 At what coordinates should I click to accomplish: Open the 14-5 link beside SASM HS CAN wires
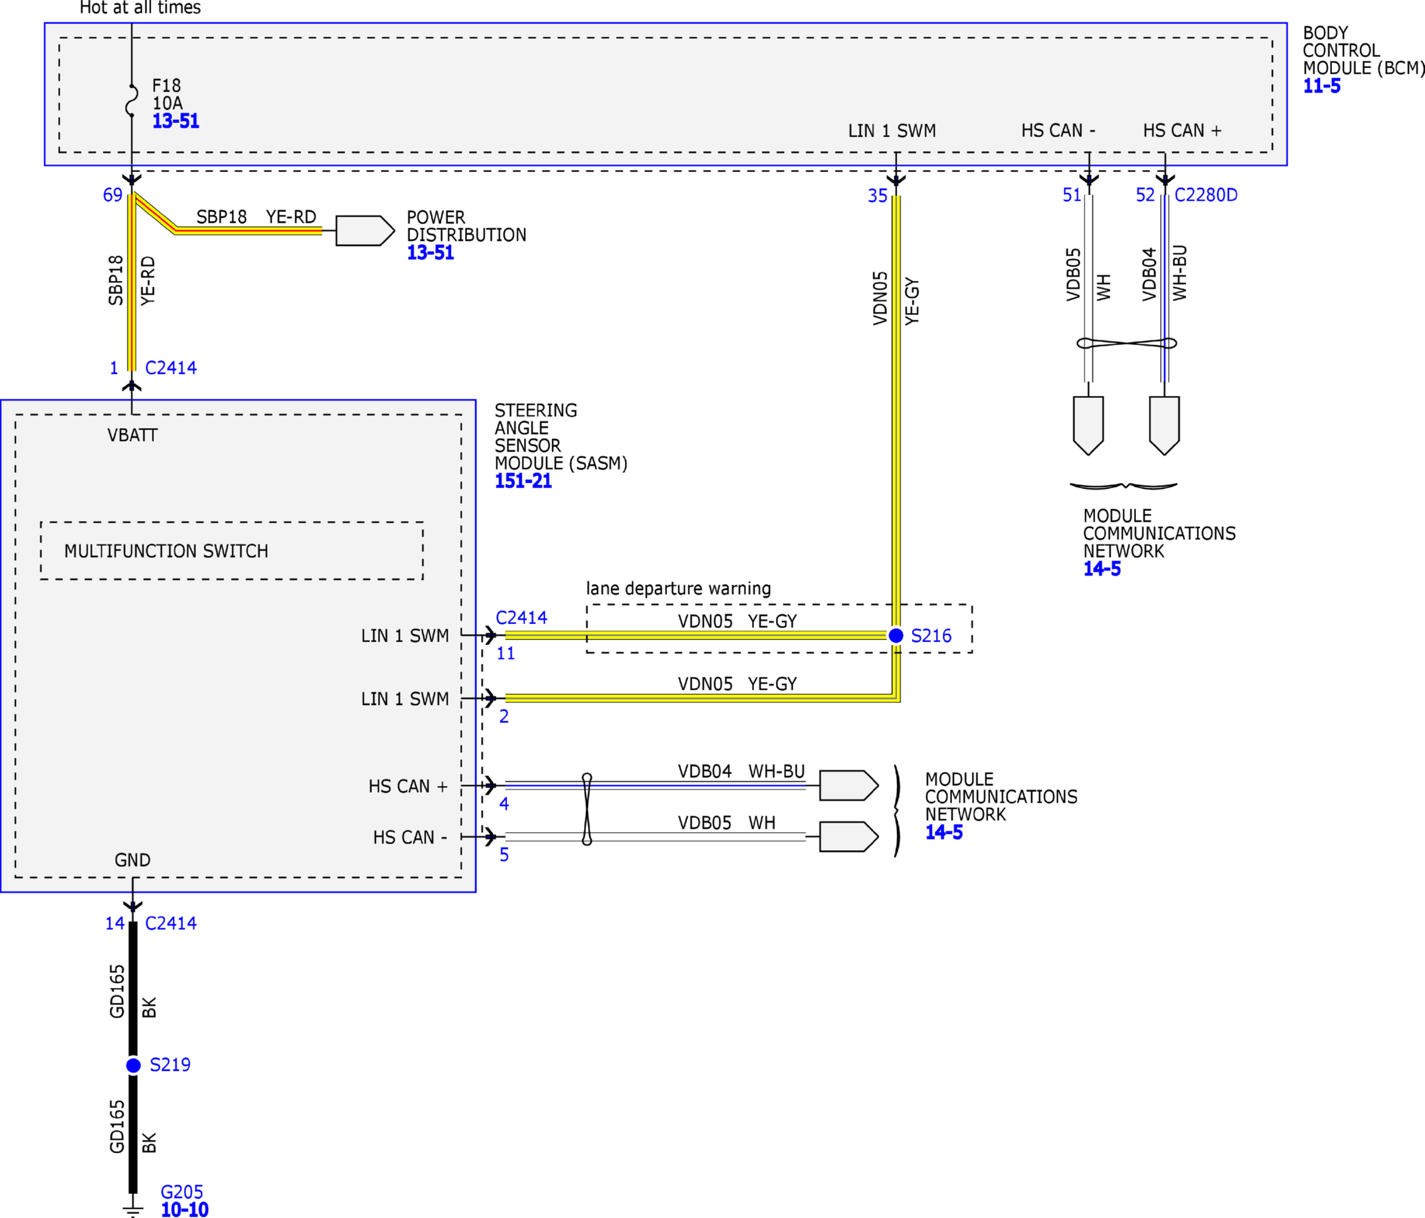pos(943,832)
